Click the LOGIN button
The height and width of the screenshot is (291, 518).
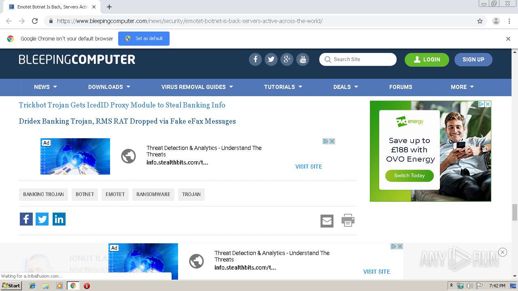click(x=427, y=59)
